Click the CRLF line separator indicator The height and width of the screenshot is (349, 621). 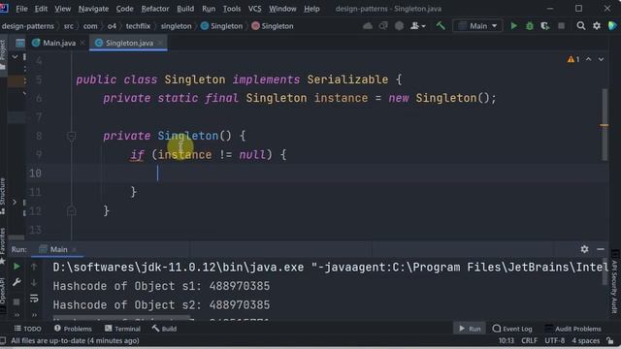tap(529, 340)
